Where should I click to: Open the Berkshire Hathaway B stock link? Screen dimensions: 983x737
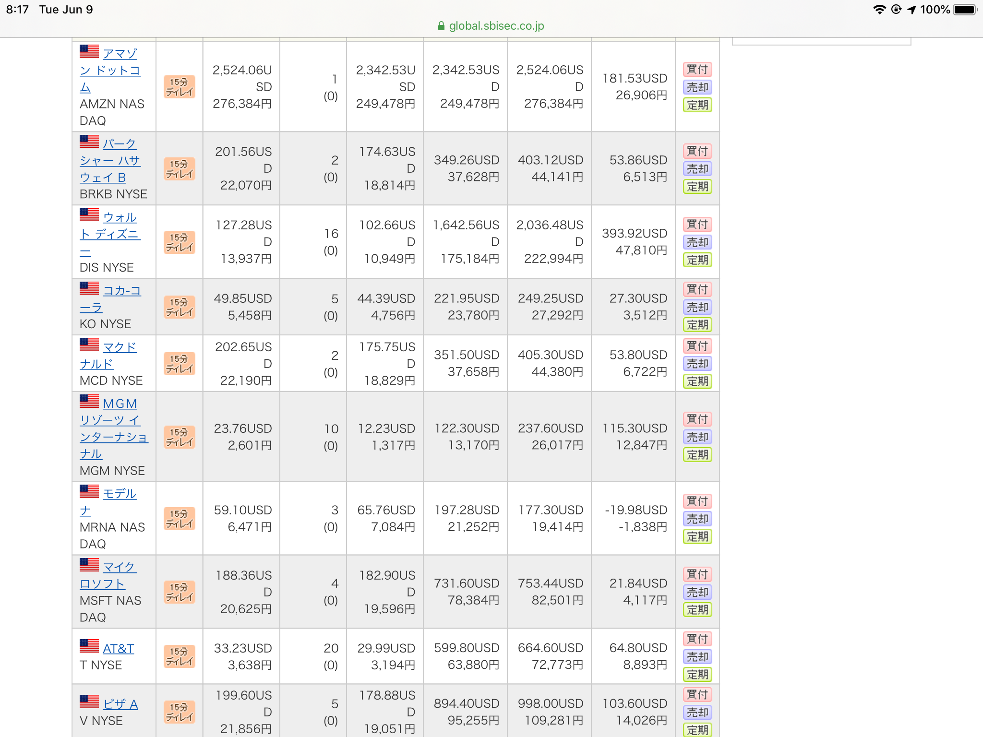coord(110,161)
